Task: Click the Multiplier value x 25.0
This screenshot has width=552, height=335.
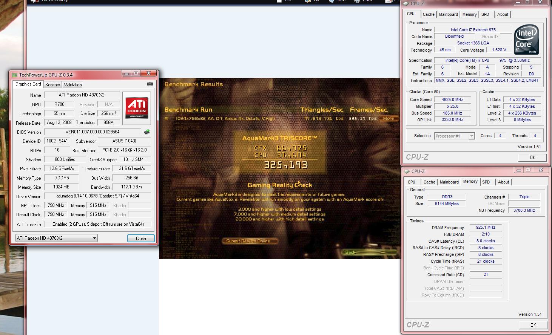Action: (452, 106)
